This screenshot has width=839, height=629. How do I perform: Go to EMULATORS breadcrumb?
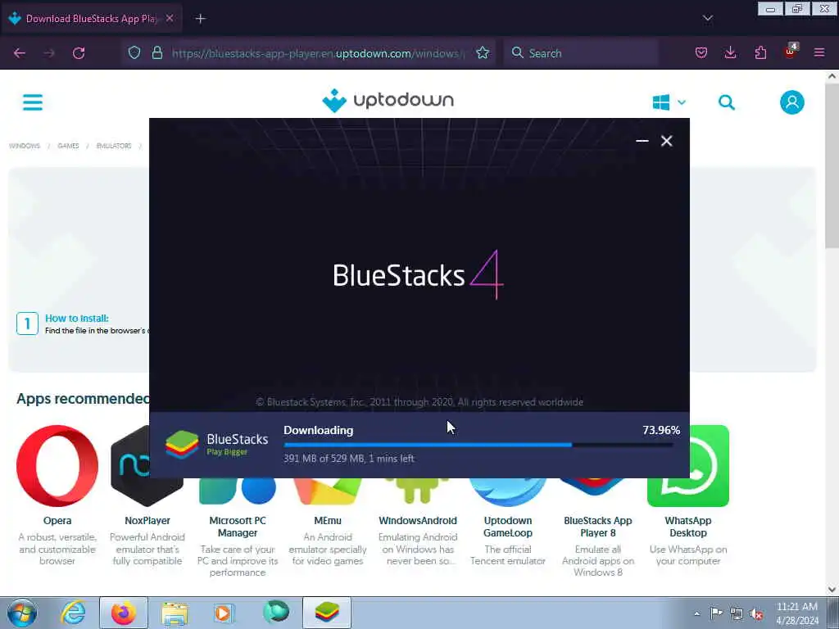coord(113,146)
